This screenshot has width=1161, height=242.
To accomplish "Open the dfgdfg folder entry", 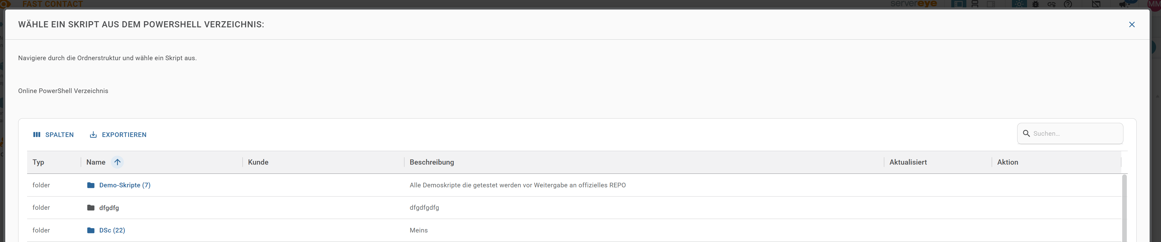I will click(x=109, y=207).
